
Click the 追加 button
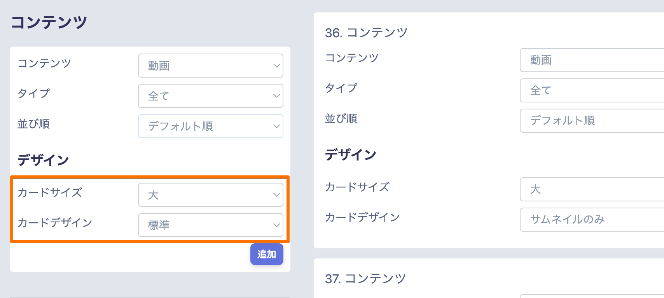(x=267, y=254)
